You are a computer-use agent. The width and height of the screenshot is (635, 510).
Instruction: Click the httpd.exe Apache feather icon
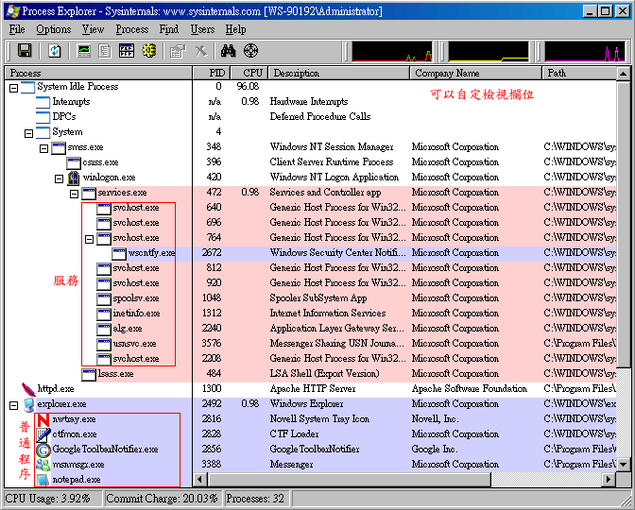click(x=28, y=389)
